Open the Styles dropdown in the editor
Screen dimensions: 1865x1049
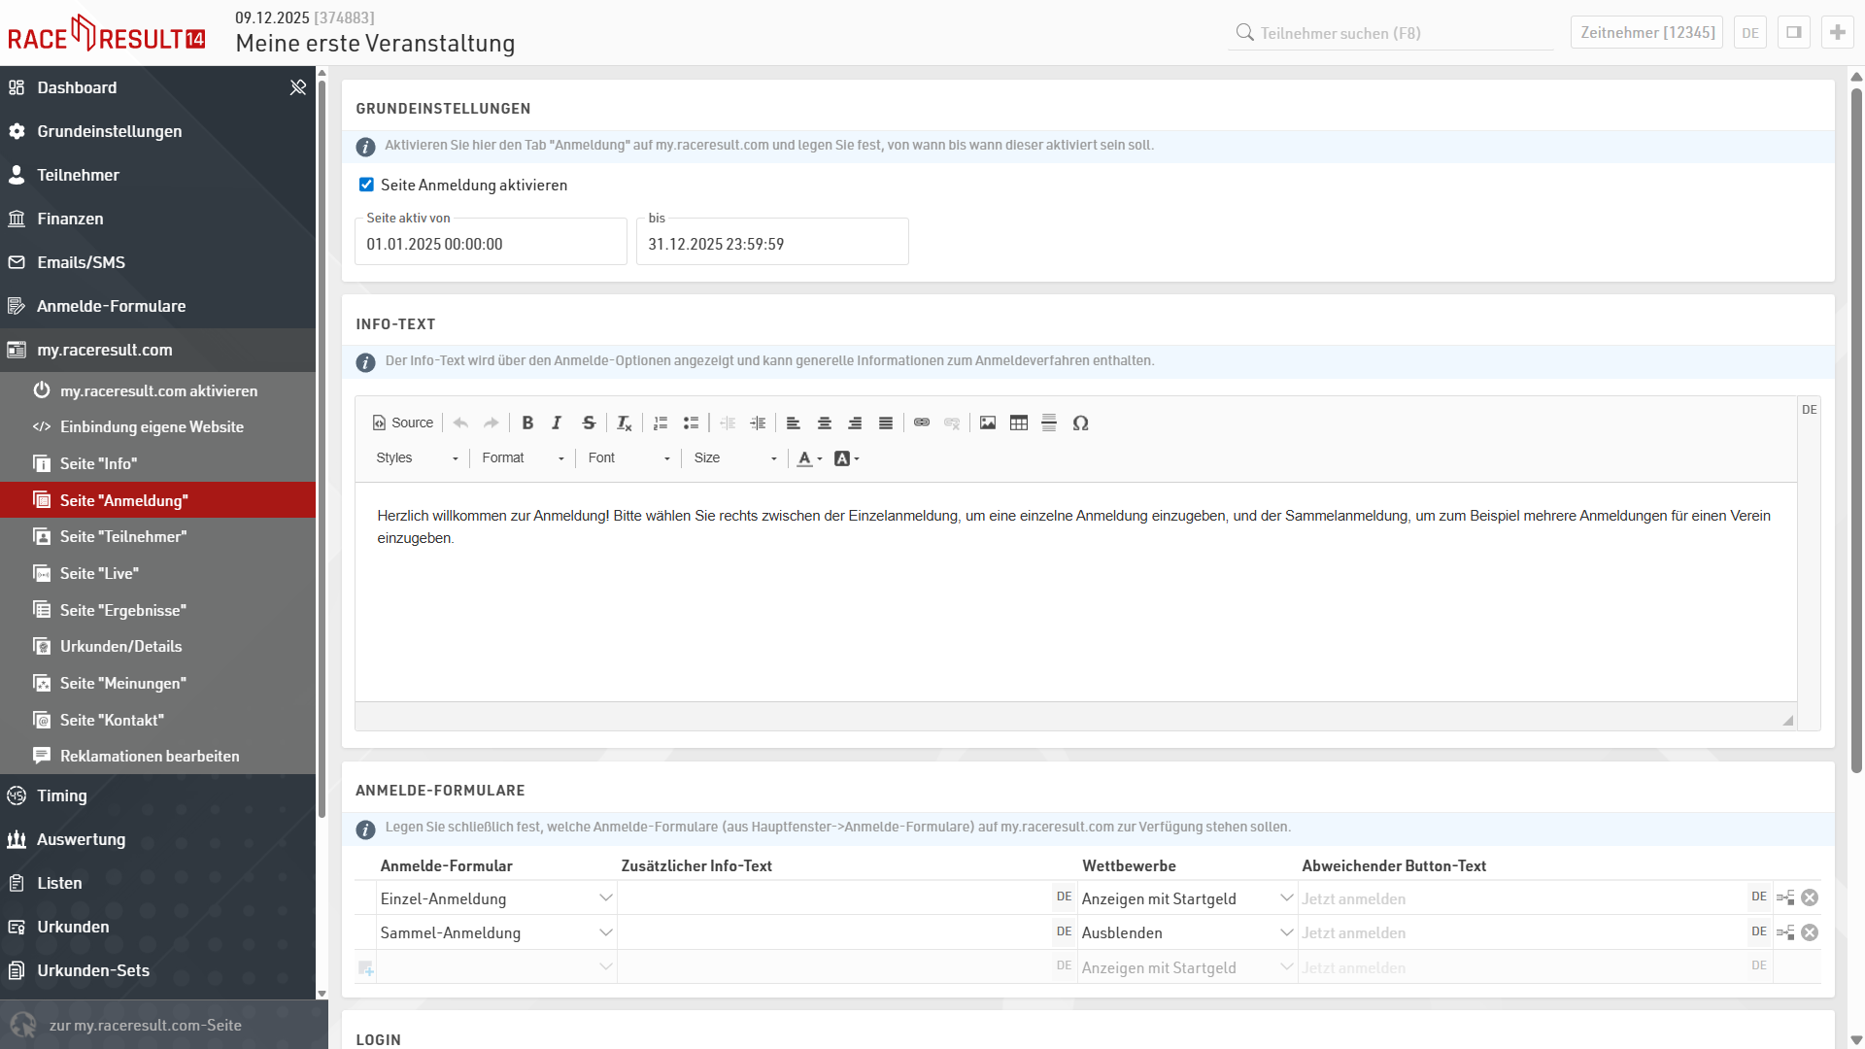coord(417,457)
